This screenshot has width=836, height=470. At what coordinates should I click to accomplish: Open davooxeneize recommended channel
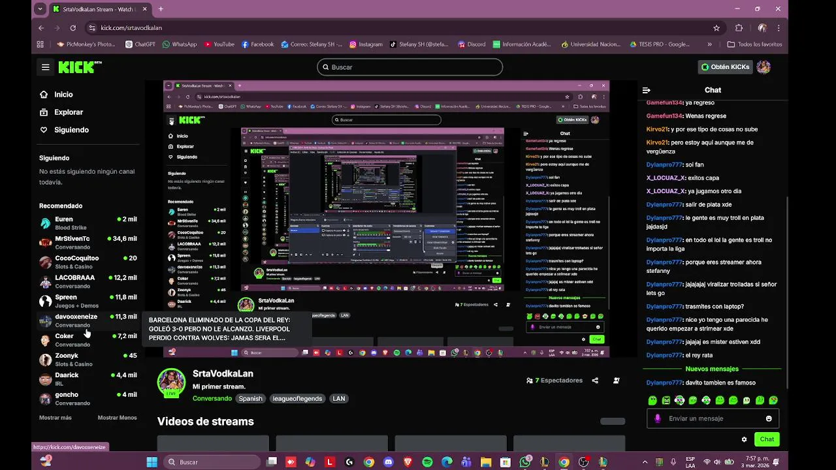coord(88,321)
